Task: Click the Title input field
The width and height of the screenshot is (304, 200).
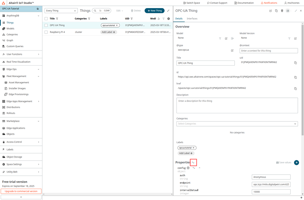Action: point(205,63)
